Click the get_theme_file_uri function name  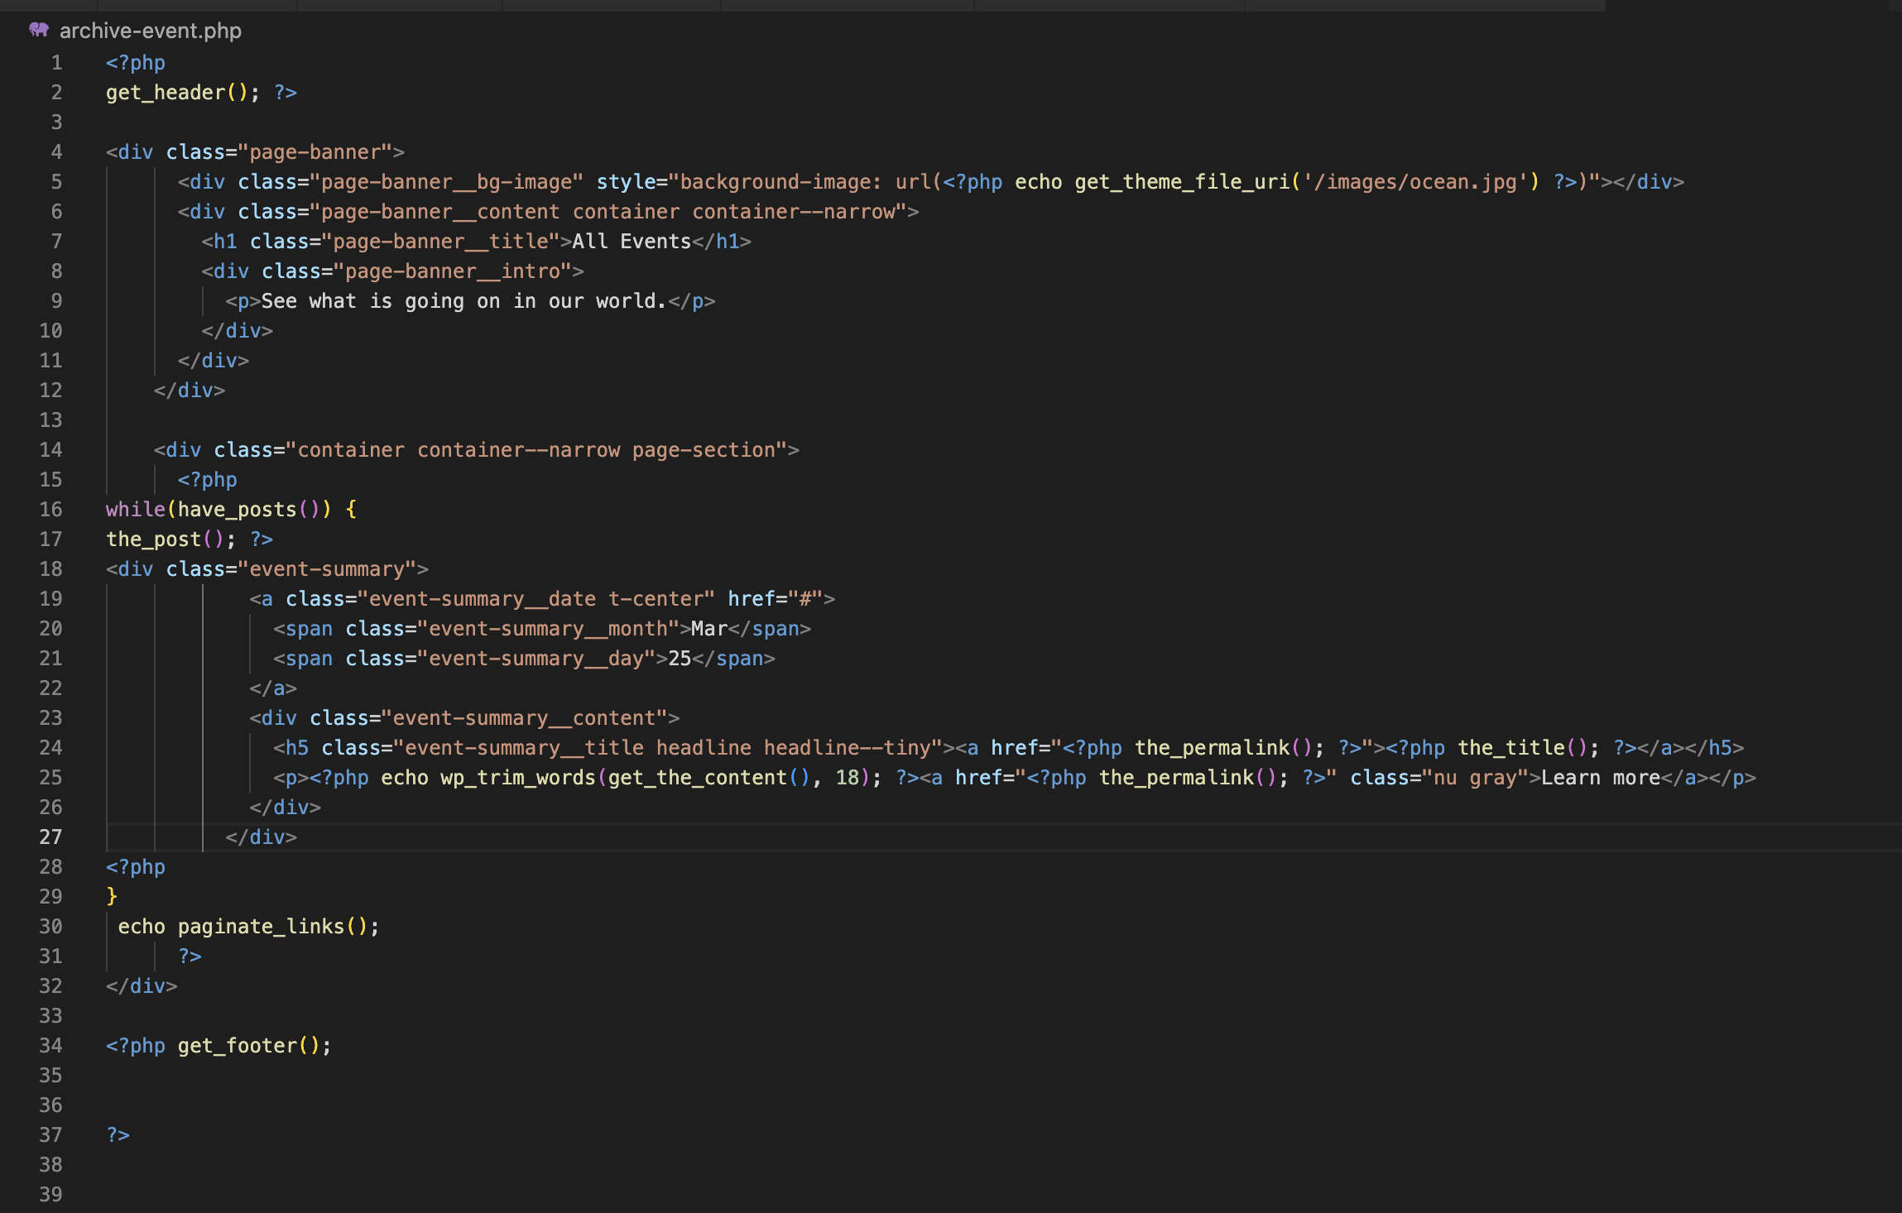click(1182, 181)
